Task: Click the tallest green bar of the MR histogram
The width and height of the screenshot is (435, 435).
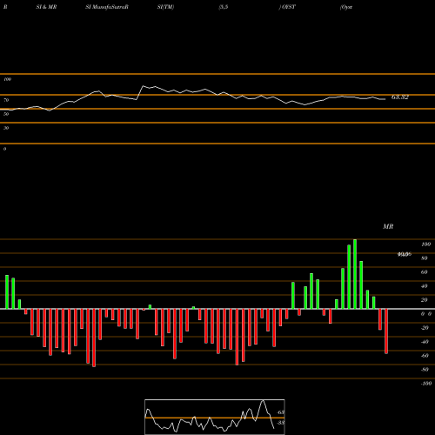Action: click(355, 274)
